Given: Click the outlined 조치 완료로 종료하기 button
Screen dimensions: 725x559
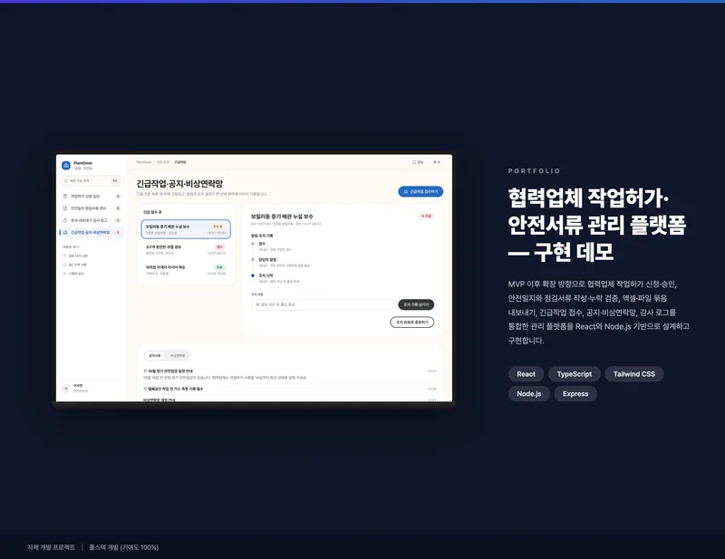Looking at the screenshot, I should click(x=412, y=323).
